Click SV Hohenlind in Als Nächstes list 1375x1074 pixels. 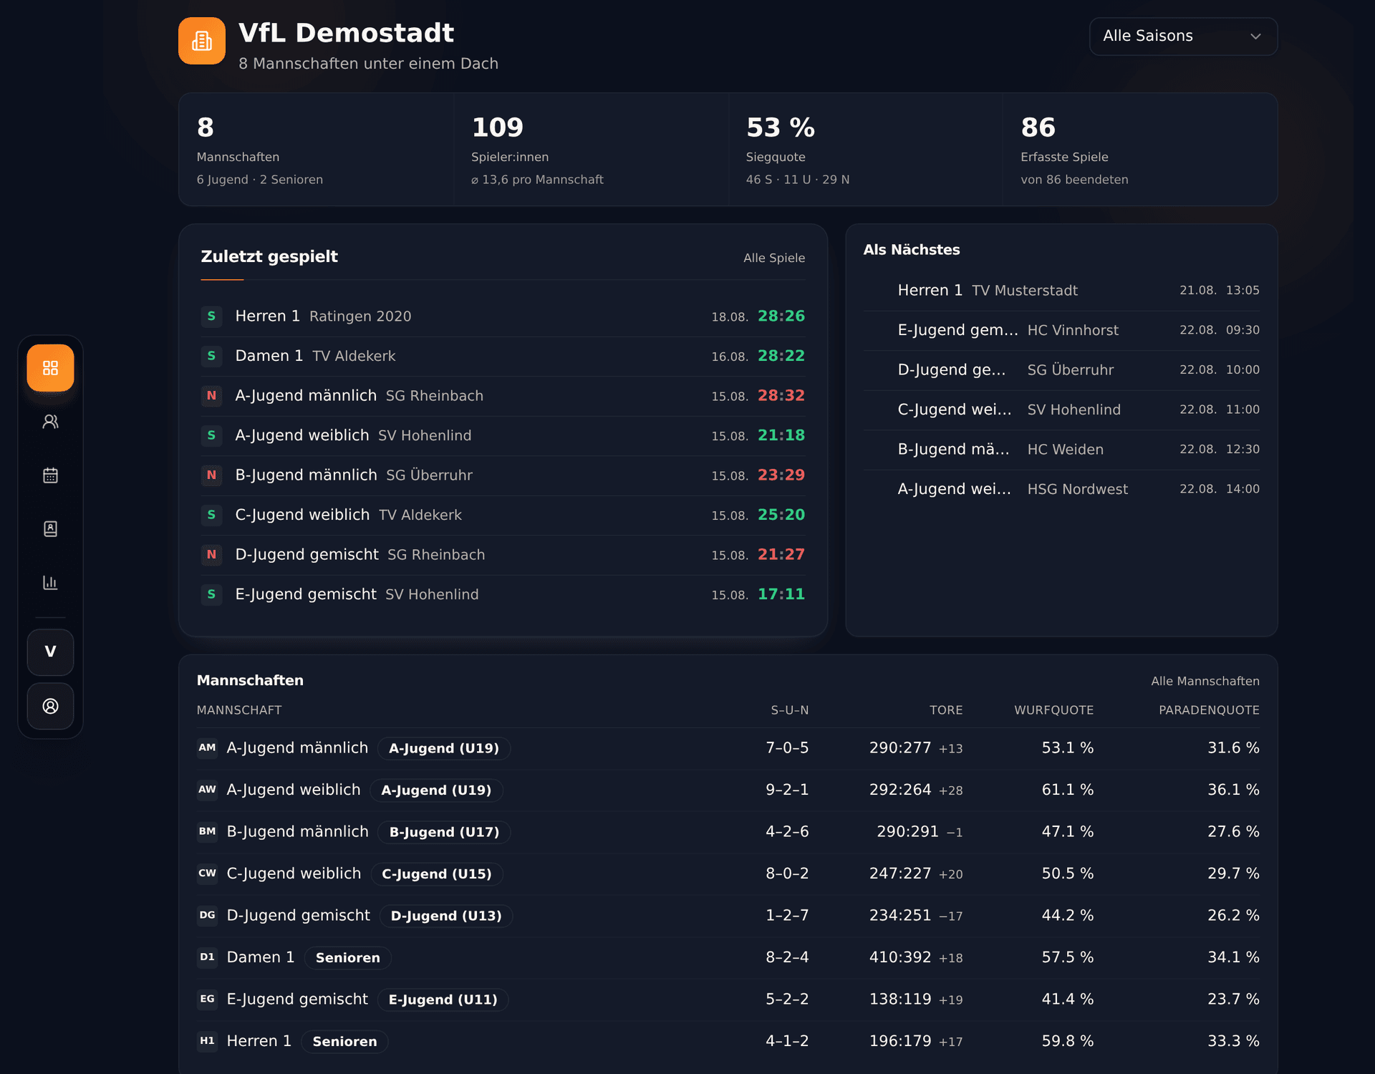1074,410
